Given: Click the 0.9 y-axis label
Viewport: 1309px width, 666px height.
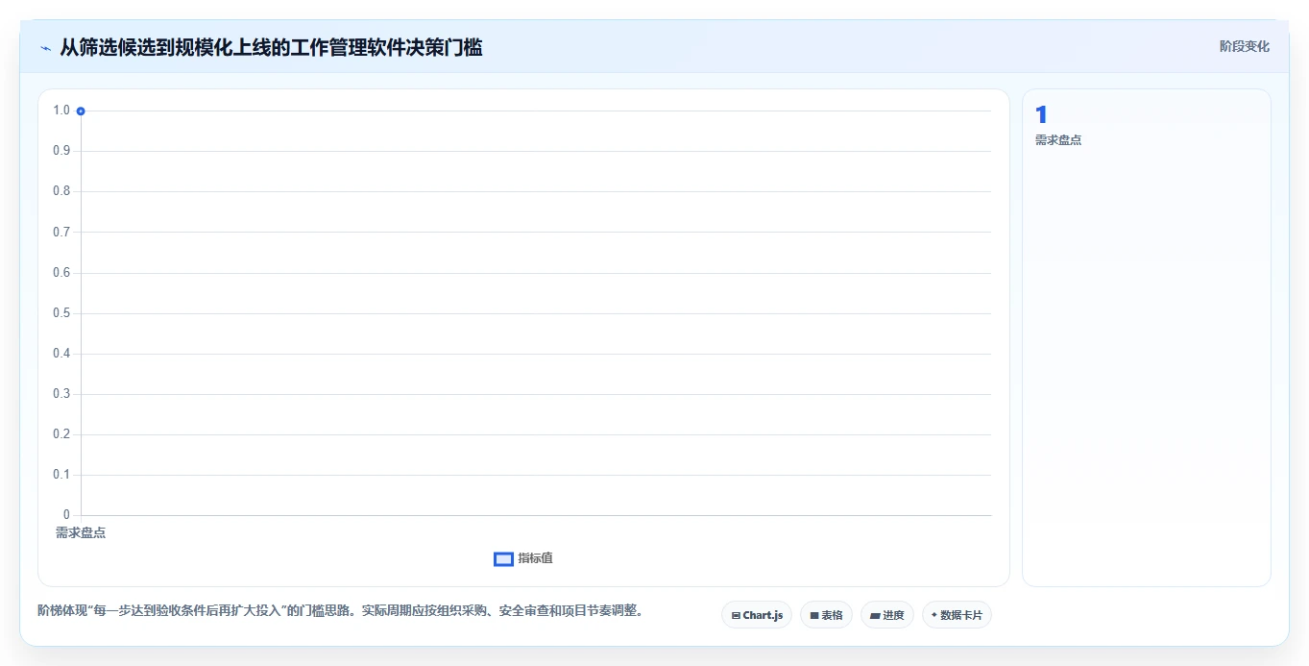Looking at the screenshot, I should [61, 151].
